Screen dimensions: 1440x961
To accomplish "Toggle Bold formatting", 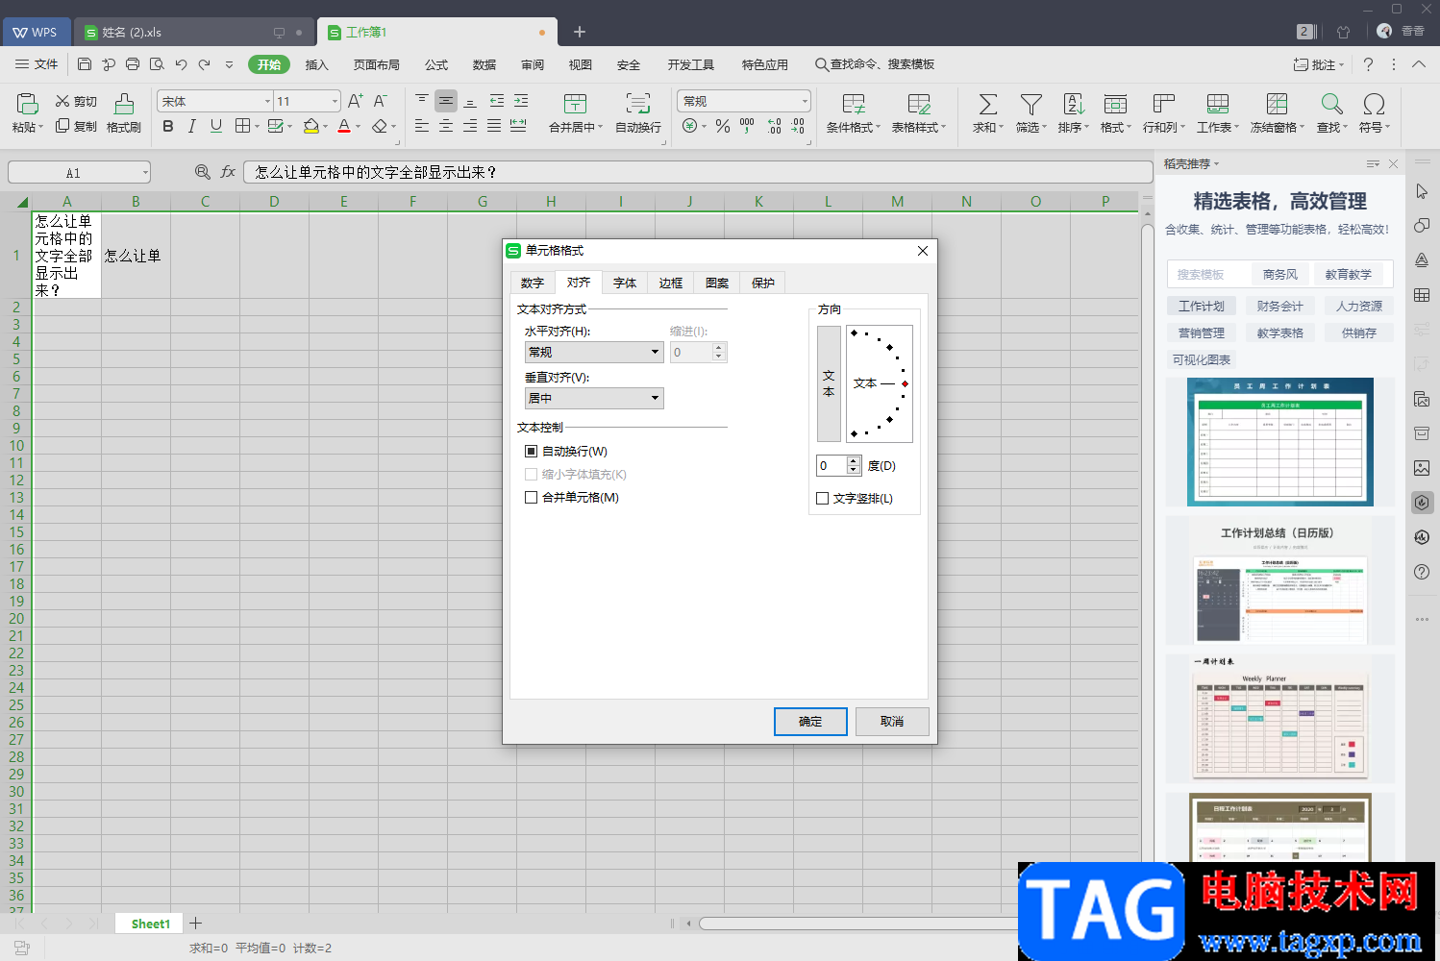I will pos(168,126).
